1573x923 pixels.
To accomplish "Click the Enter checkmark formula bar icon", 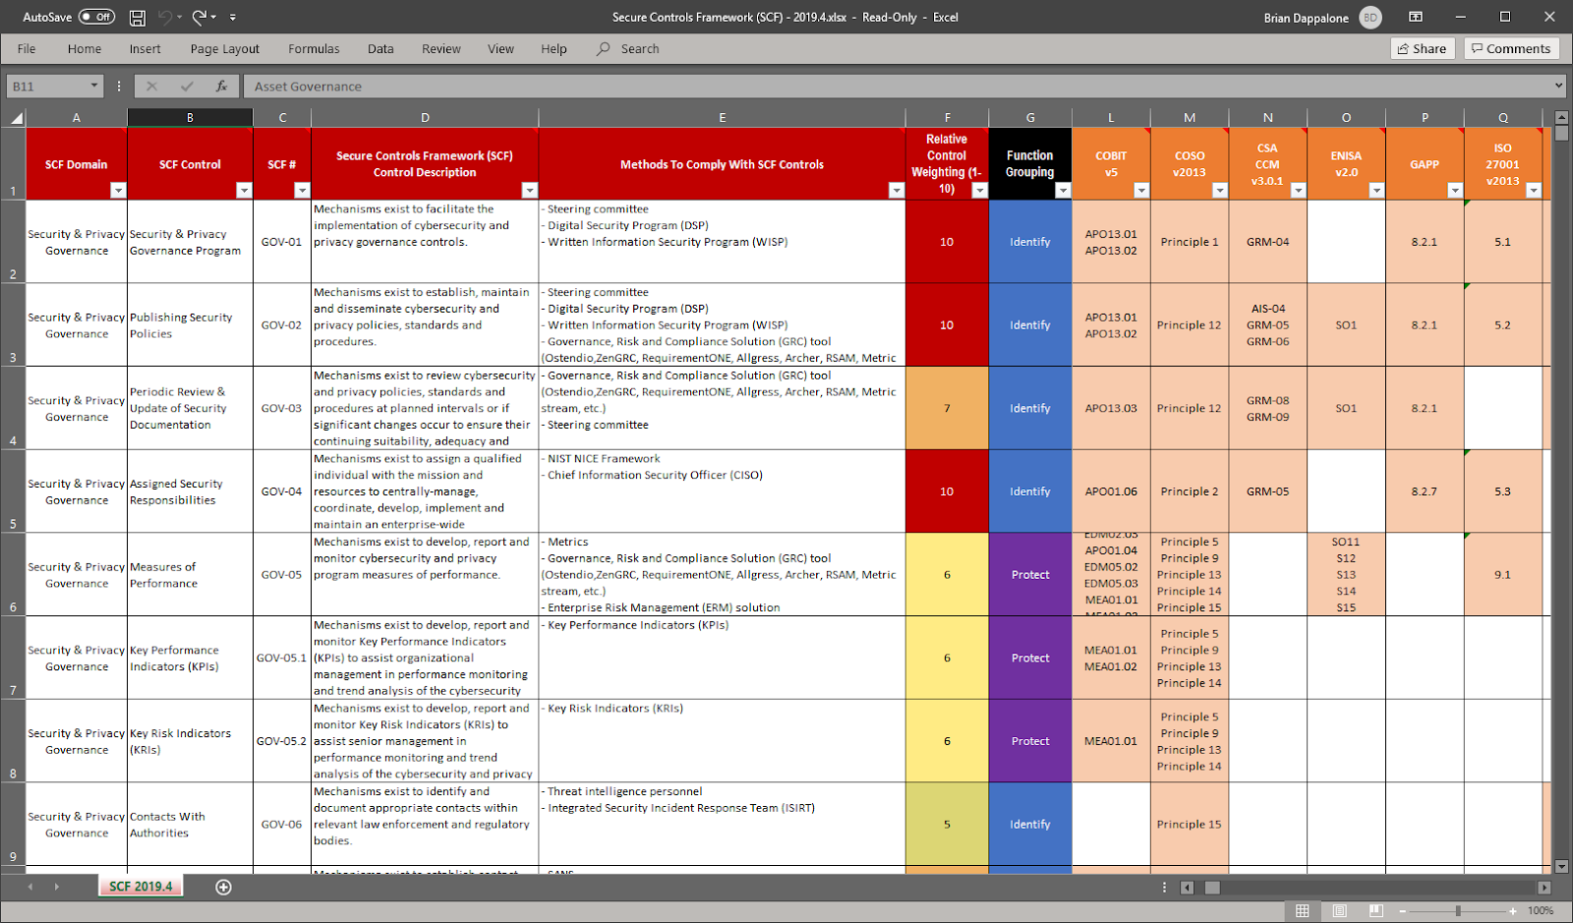I will (187, 87).
